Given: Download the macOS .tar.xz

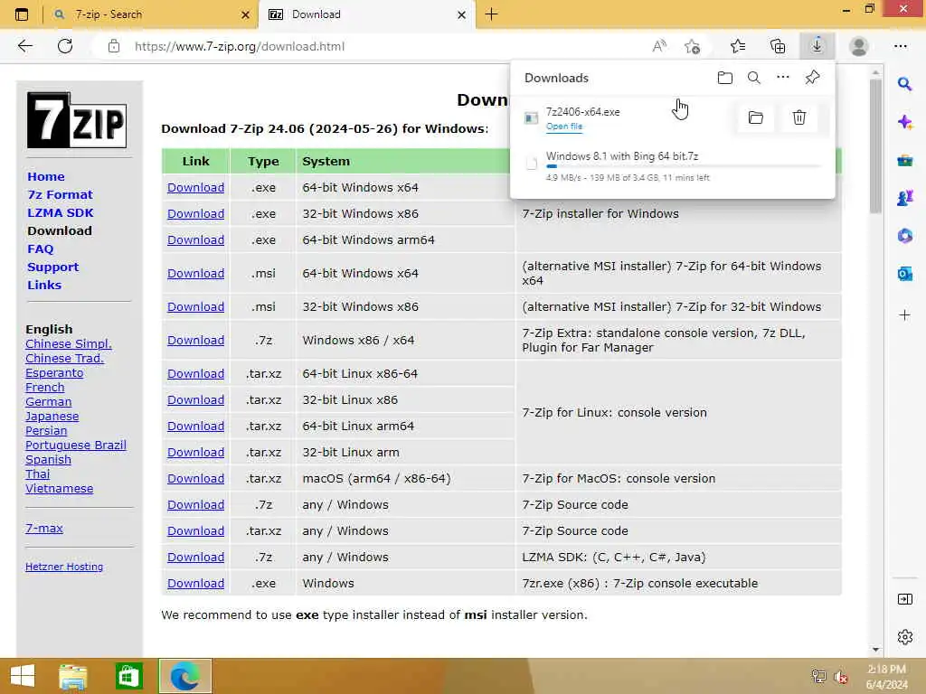Looking at the screenshot, I should [195, 479].
